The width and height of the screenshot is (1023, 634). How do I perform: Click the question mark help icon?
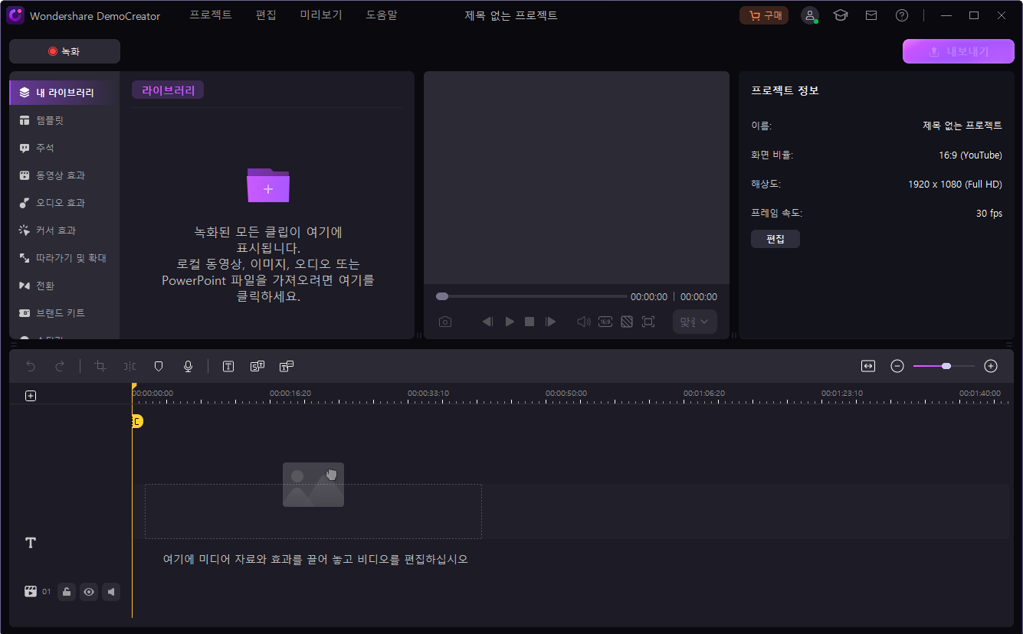coord(902,15)
